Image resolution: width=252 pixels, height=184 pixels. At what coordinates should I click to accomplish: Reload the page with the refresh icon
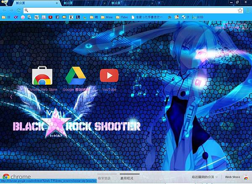(18, 10)
